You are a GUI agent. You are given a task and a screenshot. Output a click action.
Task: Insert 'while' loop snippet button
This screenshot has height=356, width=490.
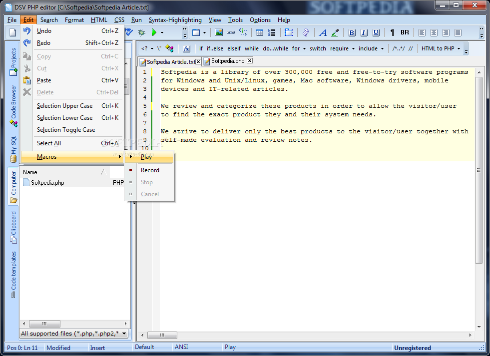coord(252,48)
